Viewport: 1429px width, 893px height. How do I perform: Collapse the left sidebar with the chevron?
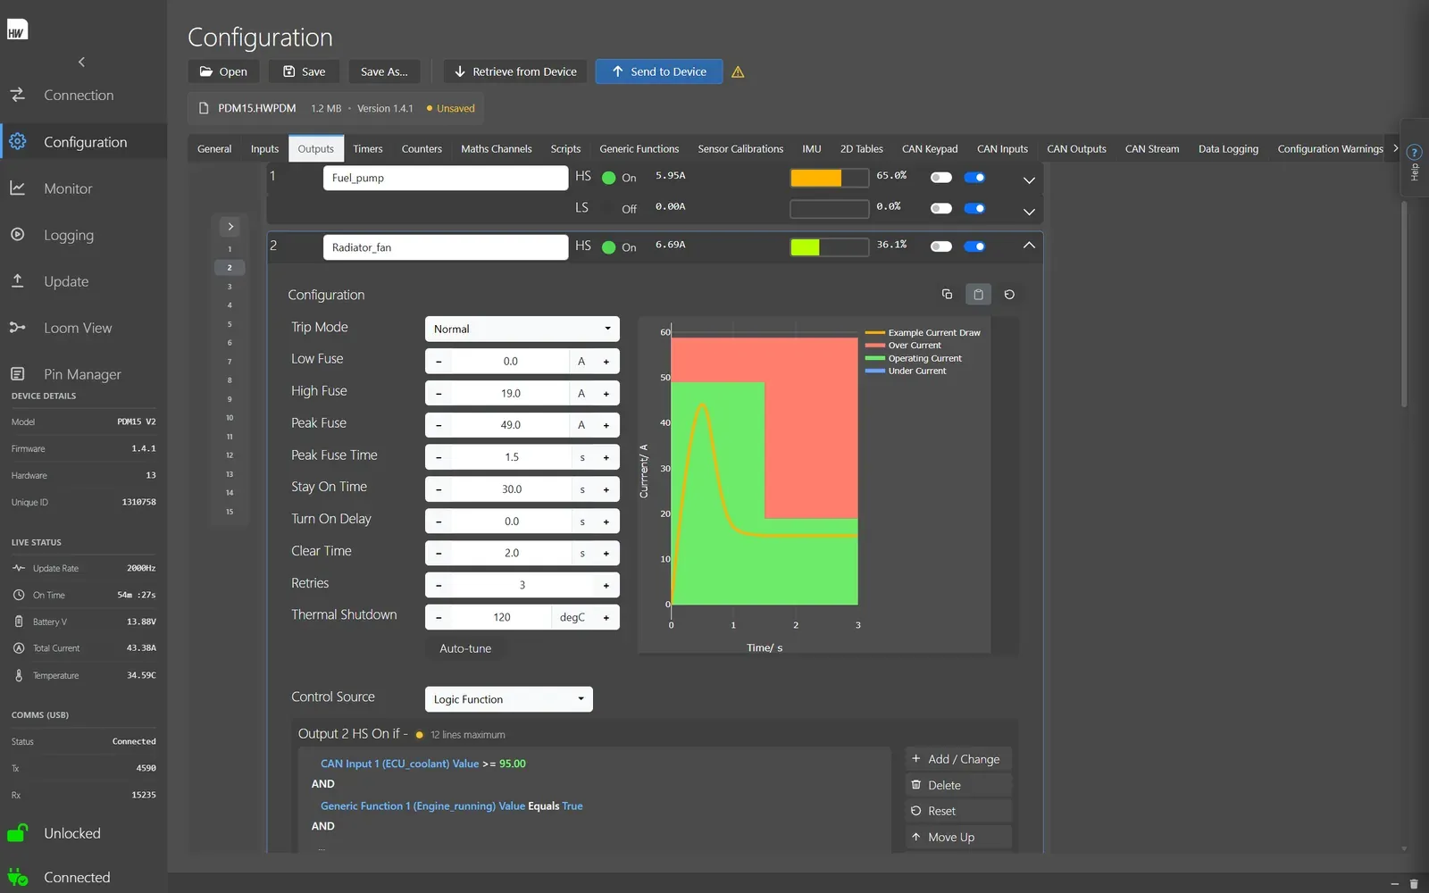[x=81, y=62]
